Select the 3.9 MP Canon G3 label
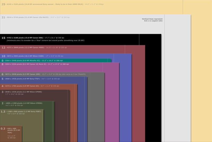This screenshot has height=142, width=212. pos(30,86)
